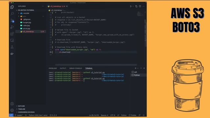This screenshot has width=210, height=118.
Task: Open pizza.jpg in the explorer
Action: coord(27,29)
